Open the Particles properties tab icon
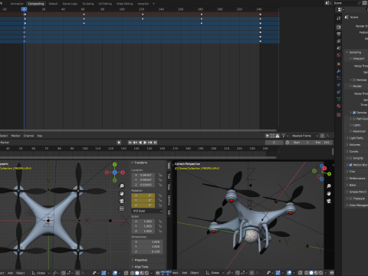The height and width of the screenshot is (276, 368). click(339, 78)
